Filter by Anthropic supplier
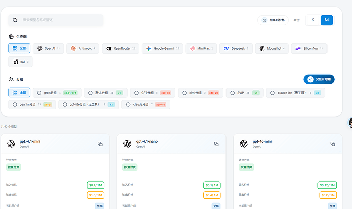 point(83,48)
